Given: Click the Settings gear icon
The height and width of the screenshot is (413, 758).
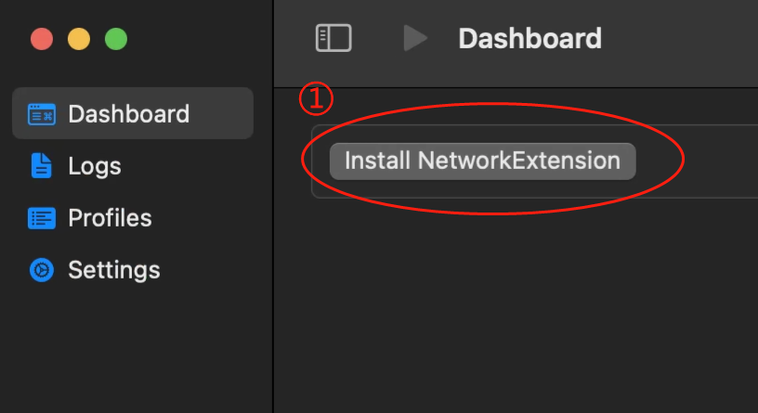Looking at the screenshot, I should [42, 269].
